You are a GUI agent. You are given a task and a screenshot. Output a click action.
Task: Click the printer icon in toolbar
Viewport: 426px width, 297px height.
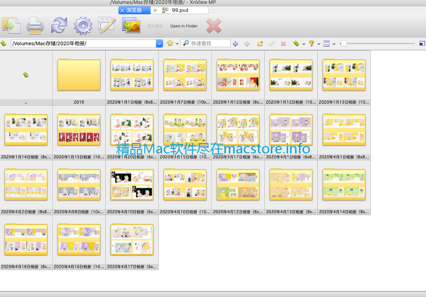[35, 26]
